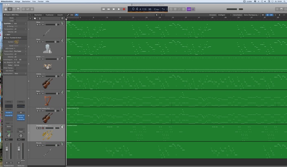The width and height of the screenshot is (287, 167).
Task: Click Channel EQ slot on Trumbet strip
Action: pos(9,116)
